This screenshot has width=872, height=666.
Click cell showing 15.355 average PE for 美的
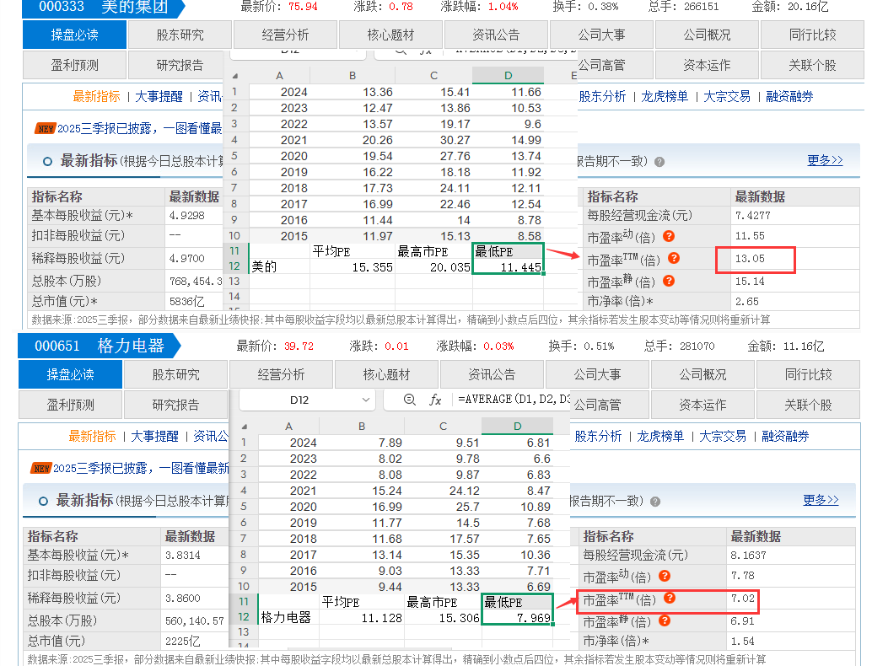coord(352,267)
